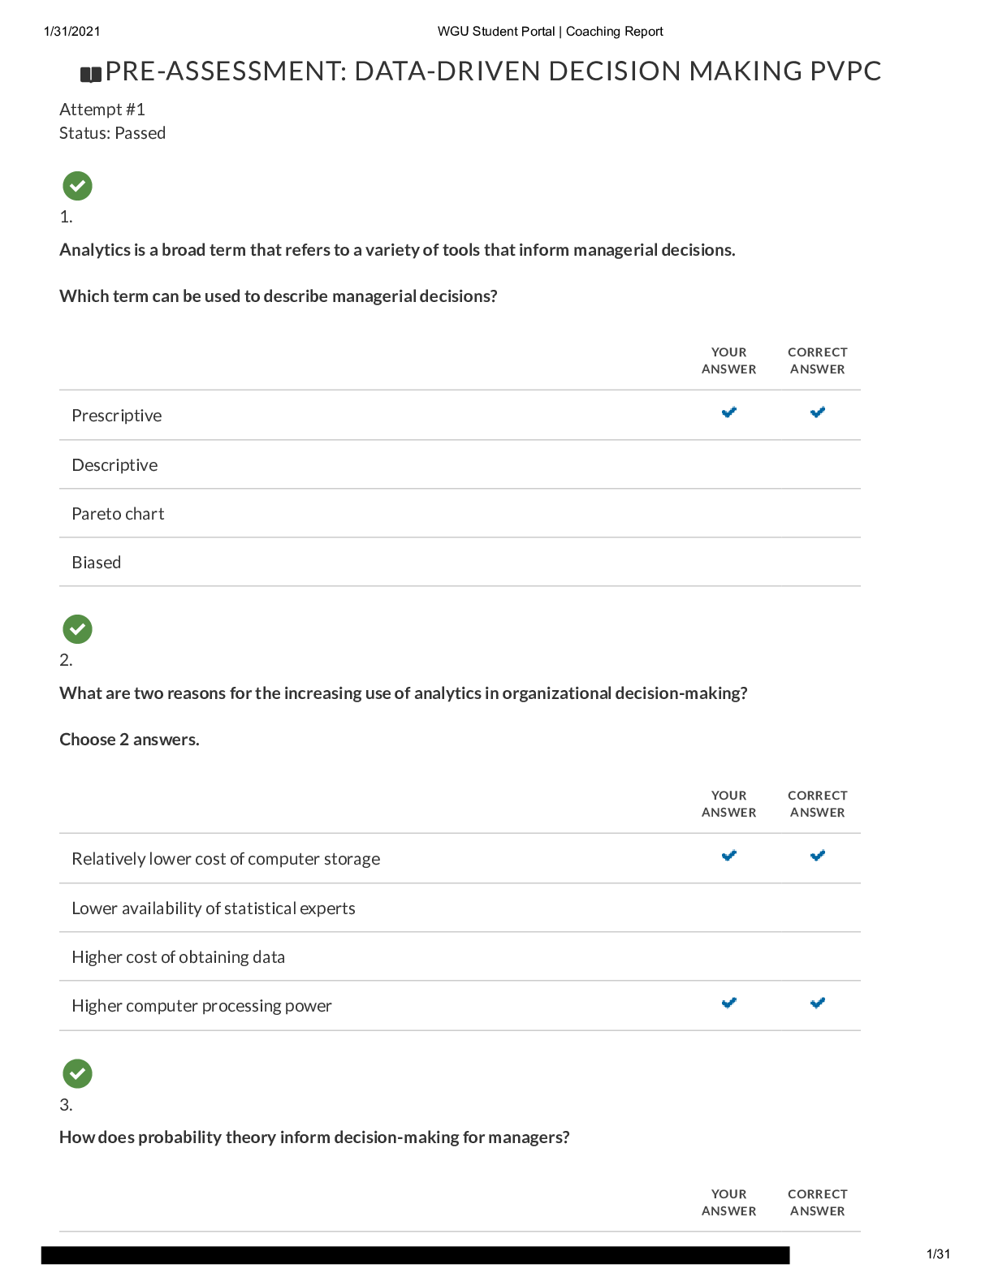The image size is (994, 1286).
Task: Click Correct Answer checkmark for processing power row
Action: coord(818,1003)
